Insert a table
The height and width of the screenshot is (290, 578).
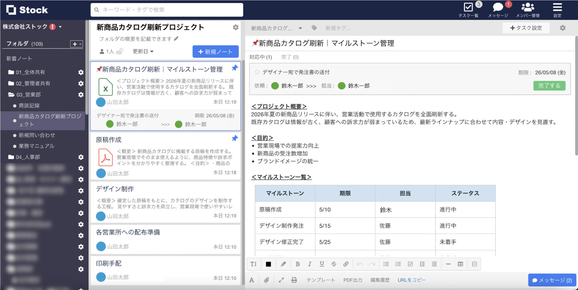tap(460, 264)
